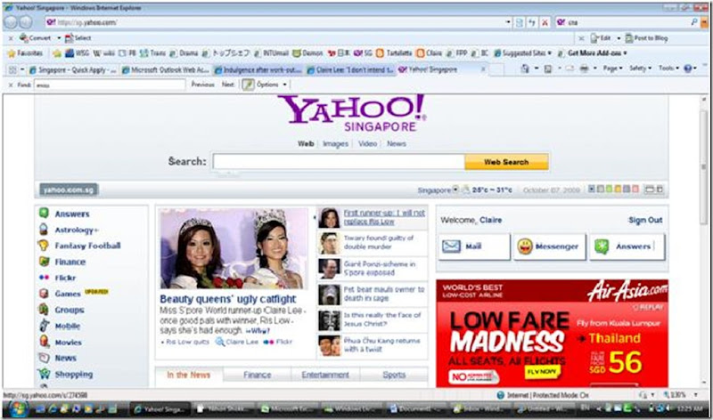Screen dimensions: 713x420
Task: Open the Tartelette favorites bar link
Action: tap(395, 53)
